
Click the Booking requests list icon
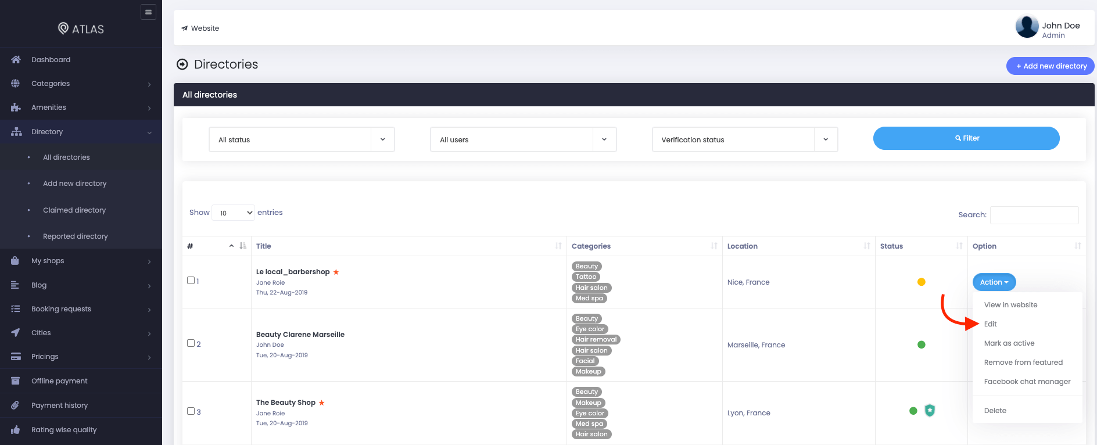click(x=15, y=308)
